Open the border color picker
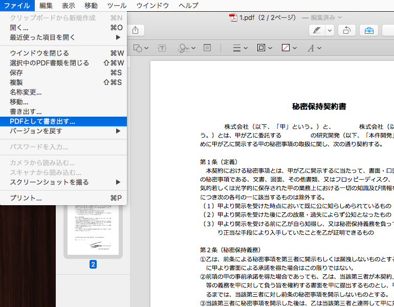 coord(264,48)
